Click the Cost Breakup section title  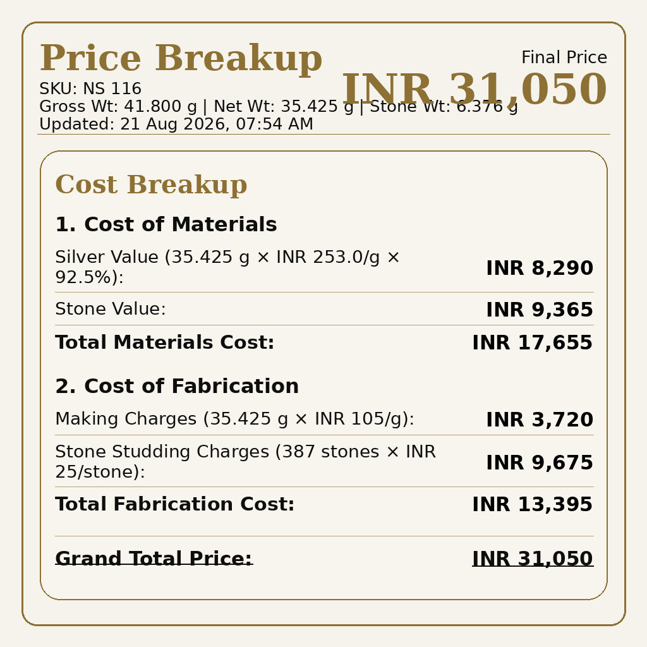tap(151, 184)
